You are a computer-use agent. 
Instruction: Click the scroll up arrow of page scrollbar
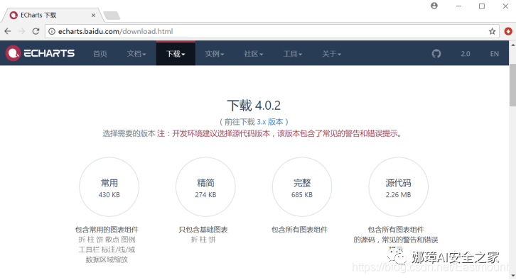click(x=512, y=45)
